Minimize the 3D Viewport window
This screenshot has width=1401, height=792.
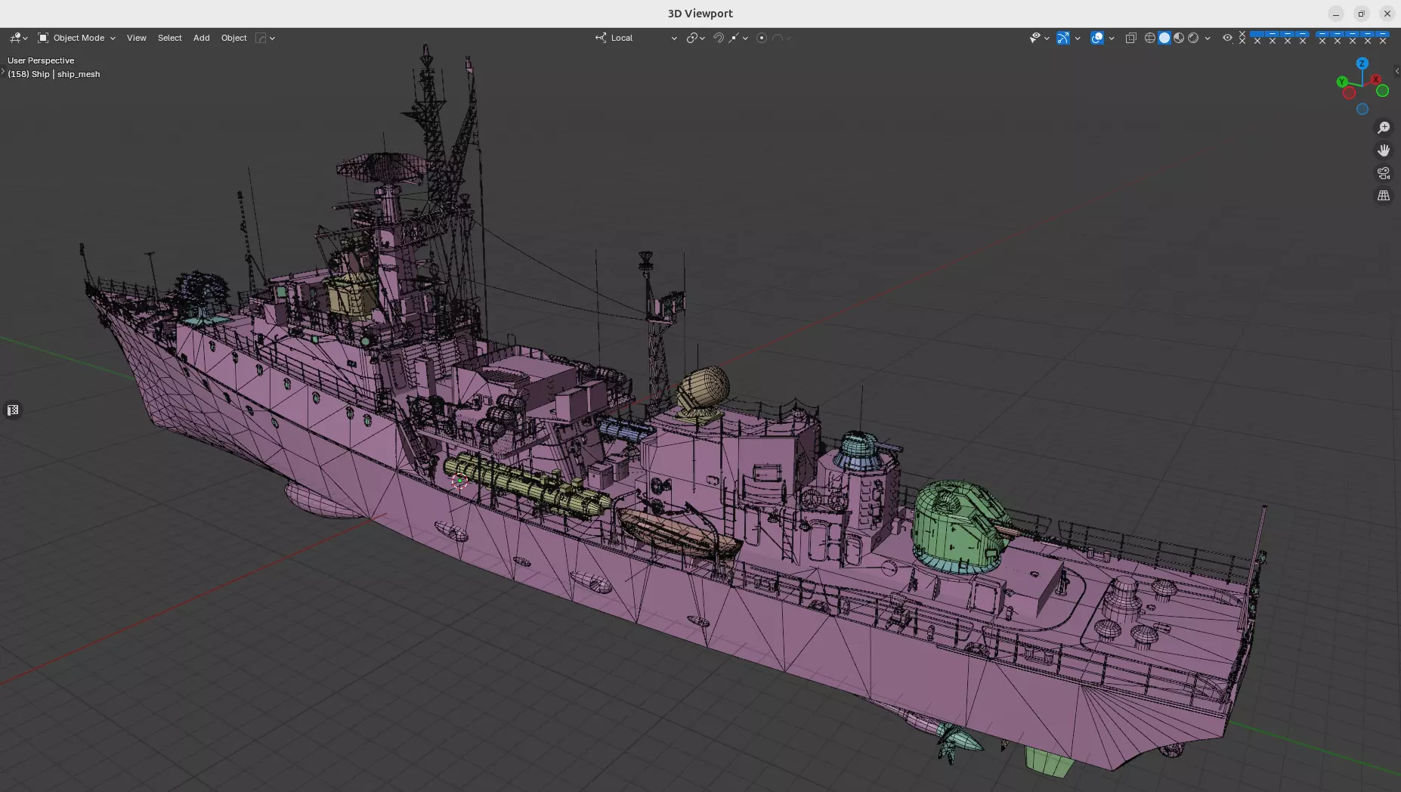point(1336,14)
